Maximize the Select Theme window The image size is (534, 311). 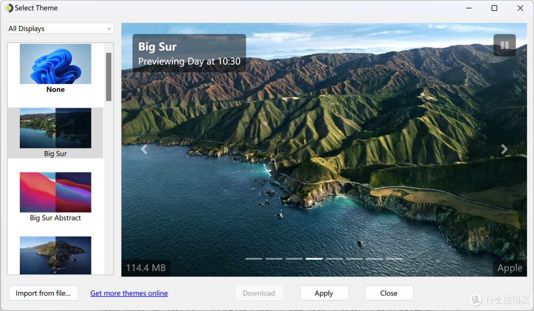(x=494, y=8)
